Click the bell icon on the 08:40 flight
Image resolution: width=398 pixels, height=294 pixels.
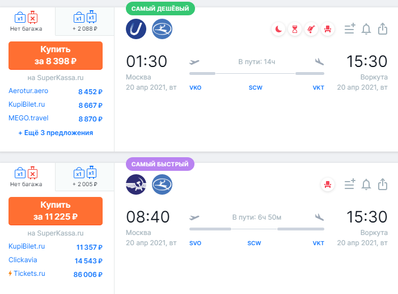(366, 184)
